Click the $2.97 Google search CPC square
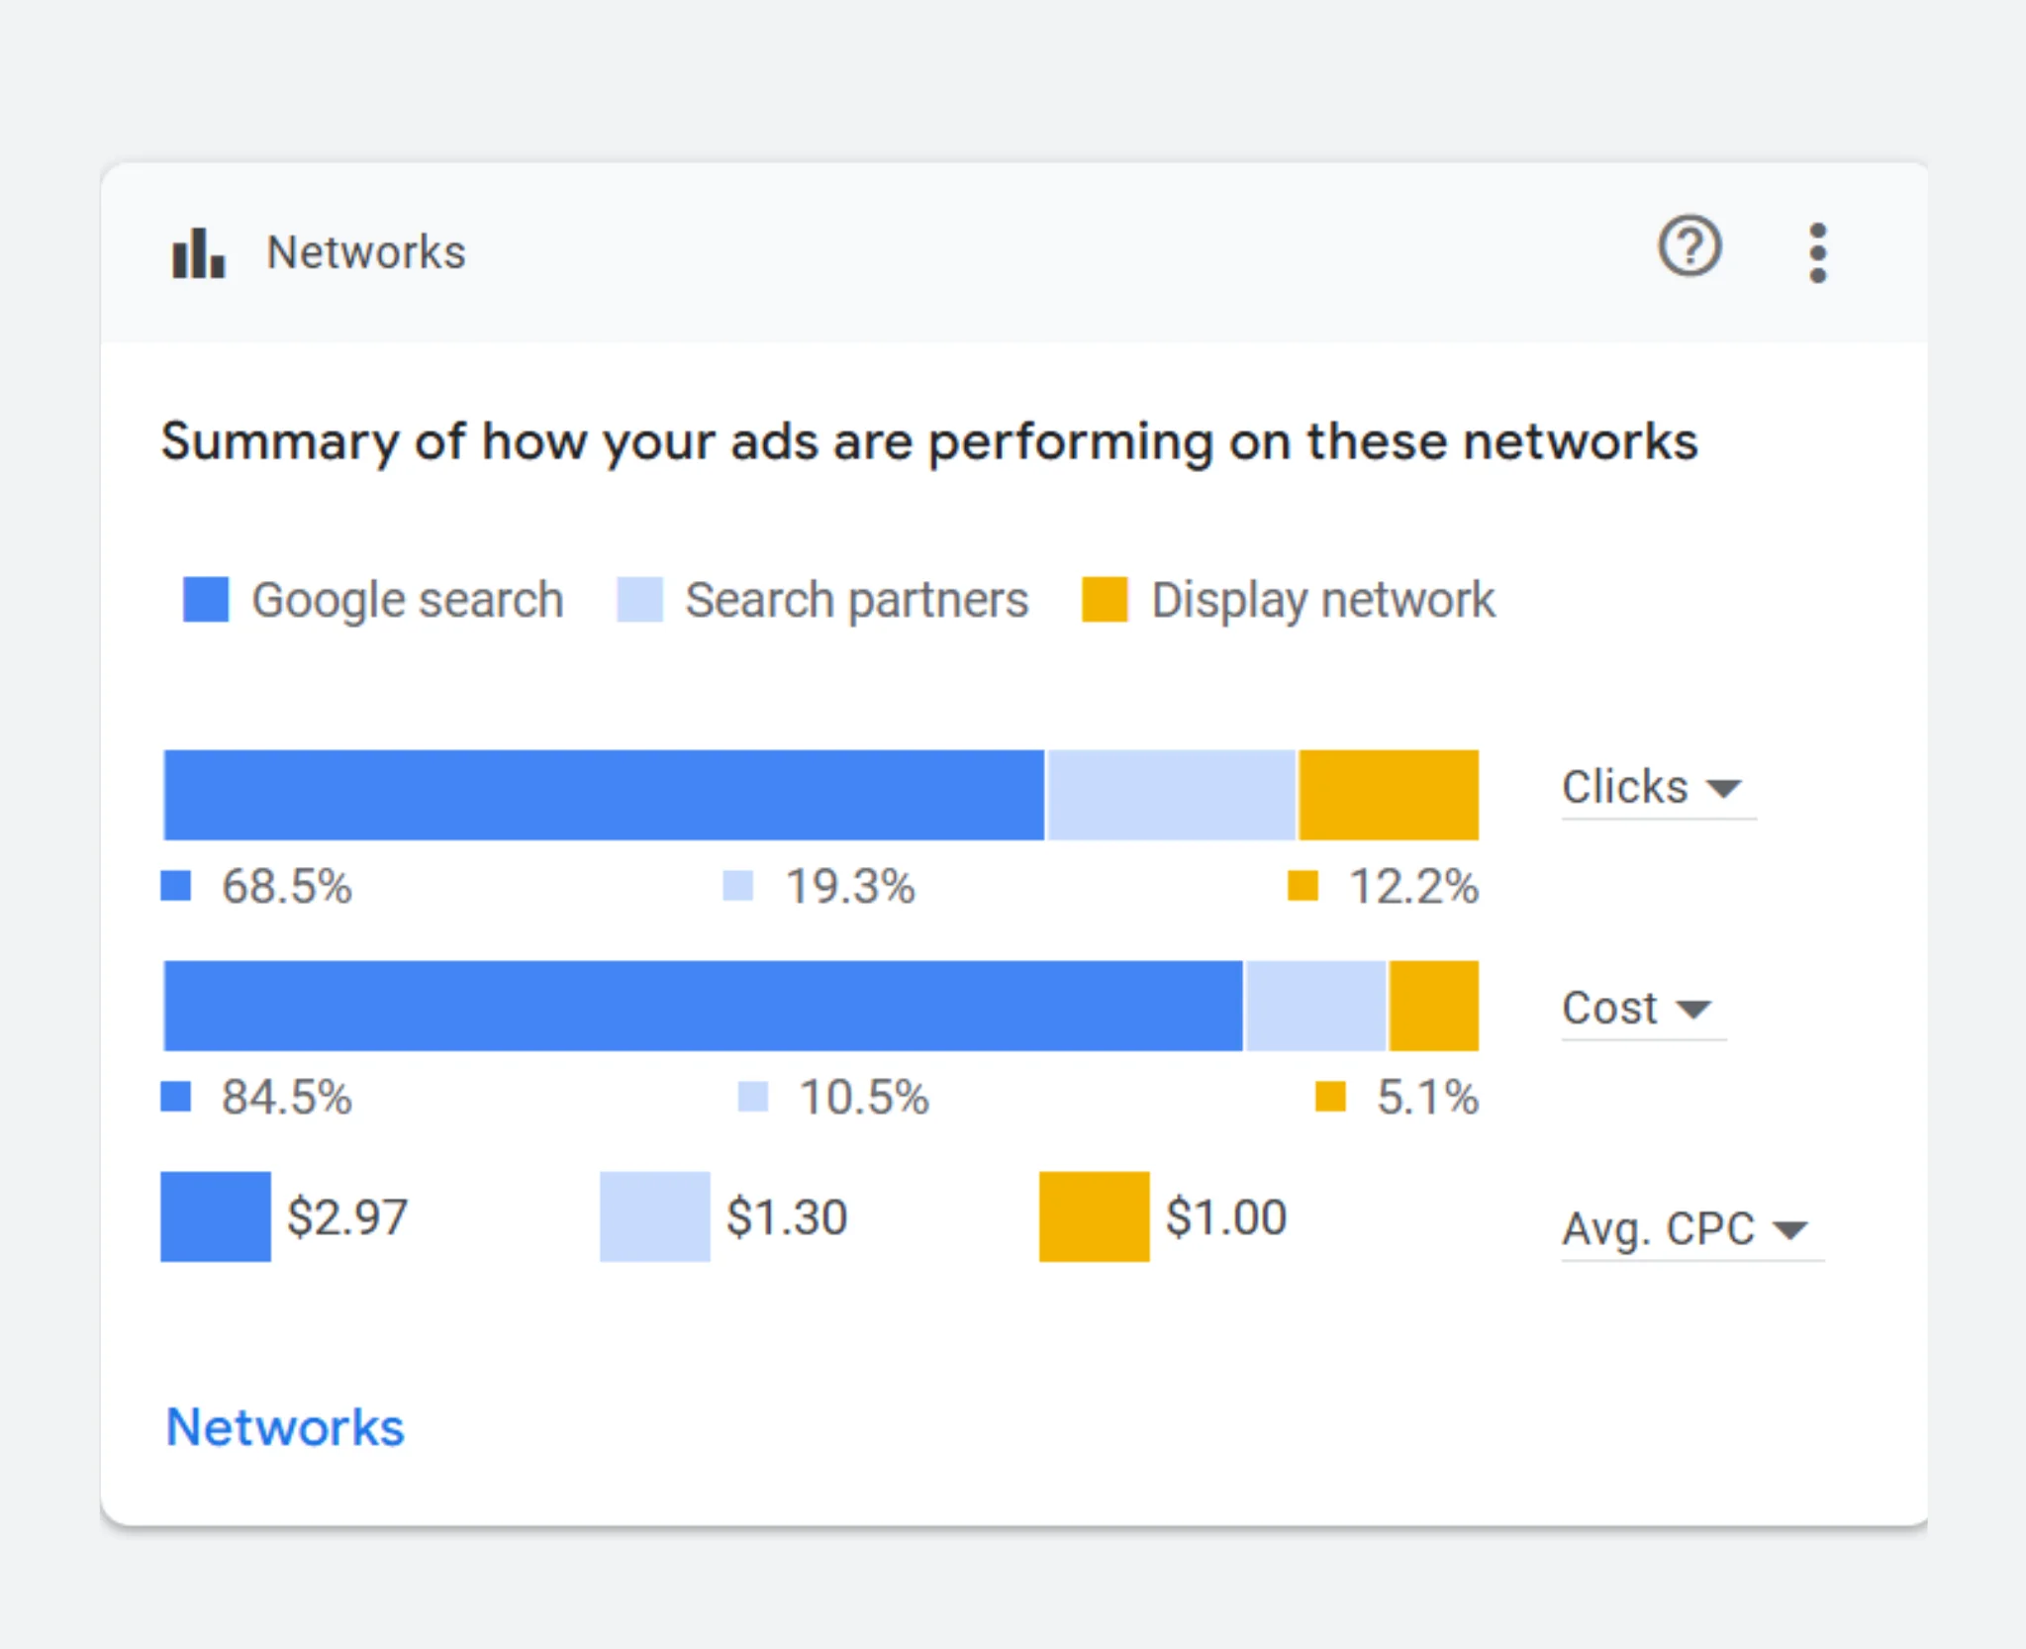2026x1649 pixels. tap(216, 1216)
